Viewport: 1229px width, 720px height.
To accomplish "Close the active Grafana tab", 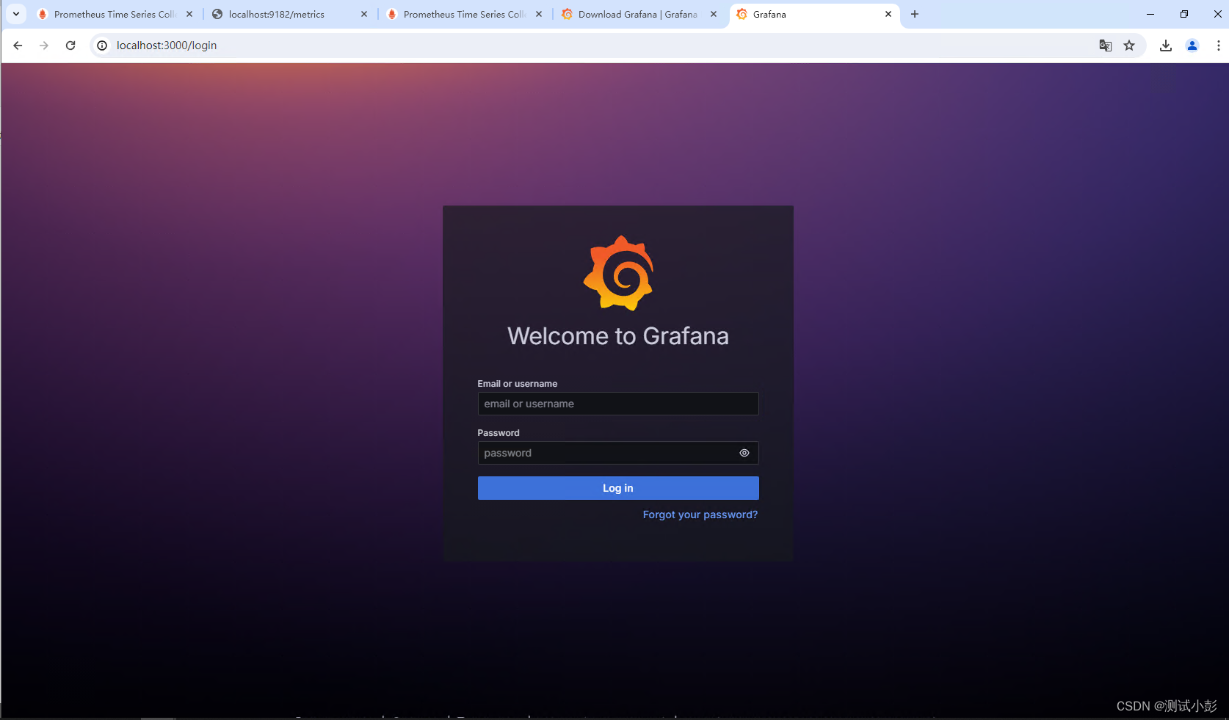I will [888, 14].
